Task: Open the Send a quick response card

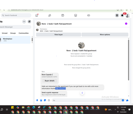Action: [x=54, y=94]
